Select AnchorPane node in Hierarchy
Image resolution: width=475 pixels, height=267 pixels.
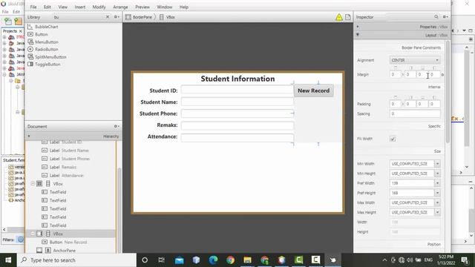65,251
